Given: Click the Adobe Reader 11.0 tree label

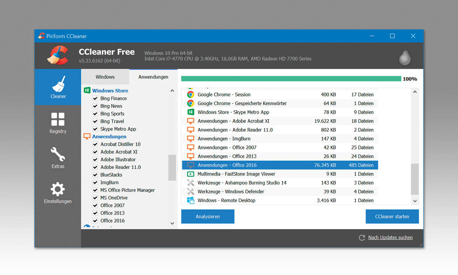Looking at the screenshot, I should coord(121,167).
